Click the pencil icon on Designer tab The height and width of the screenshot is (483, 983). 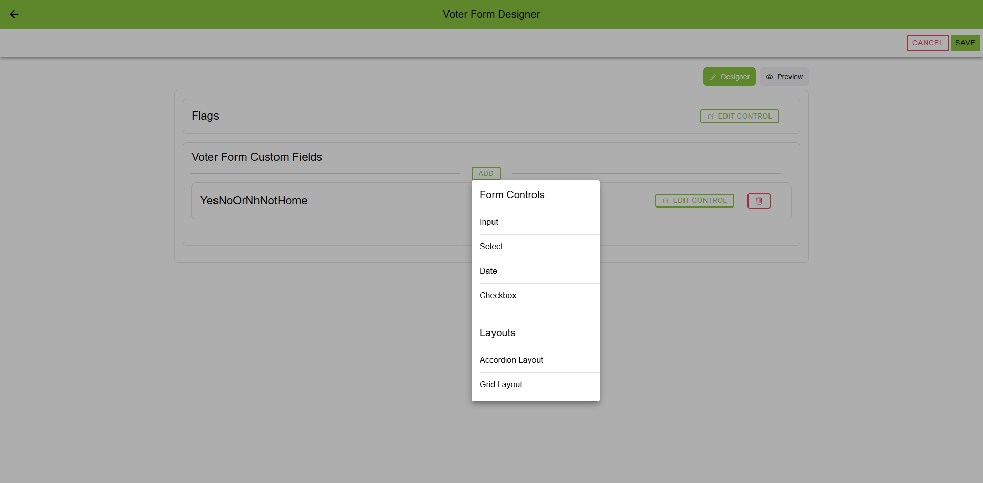[x=713, y=77]
